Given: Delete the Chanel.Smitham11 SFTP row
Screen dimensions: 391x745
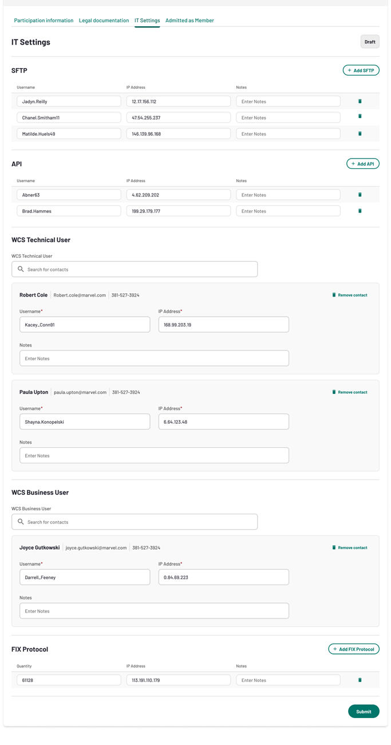Looking at the screenshot, I should pyautogui.click(x=360, y=116).
